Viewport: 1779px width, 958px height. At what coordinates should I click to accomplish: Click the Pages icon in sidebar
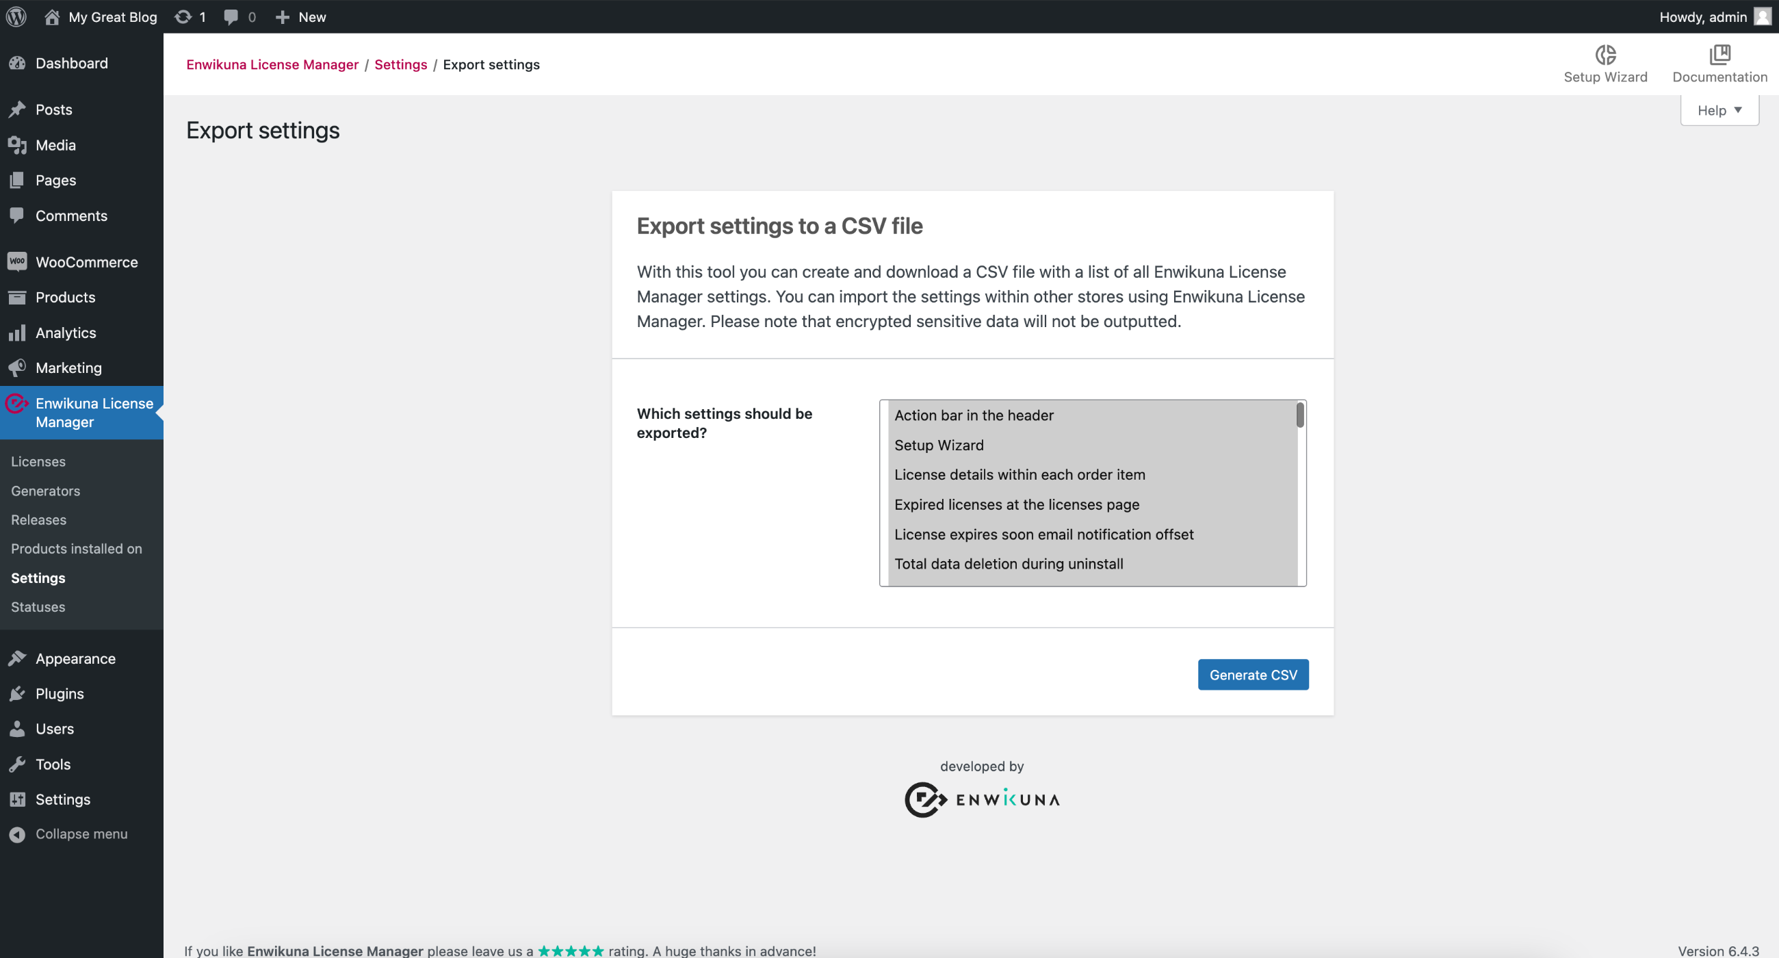click(x=17, y=180)
